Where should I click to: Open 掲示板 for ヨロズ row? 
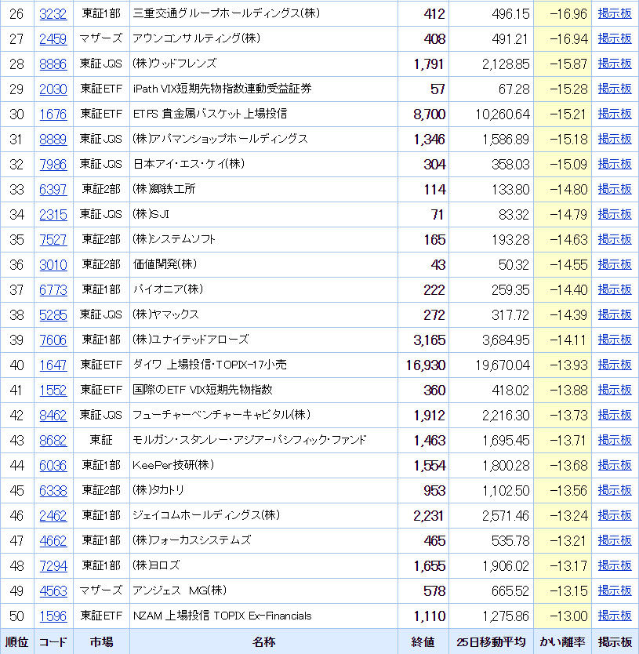coord(615,565)
